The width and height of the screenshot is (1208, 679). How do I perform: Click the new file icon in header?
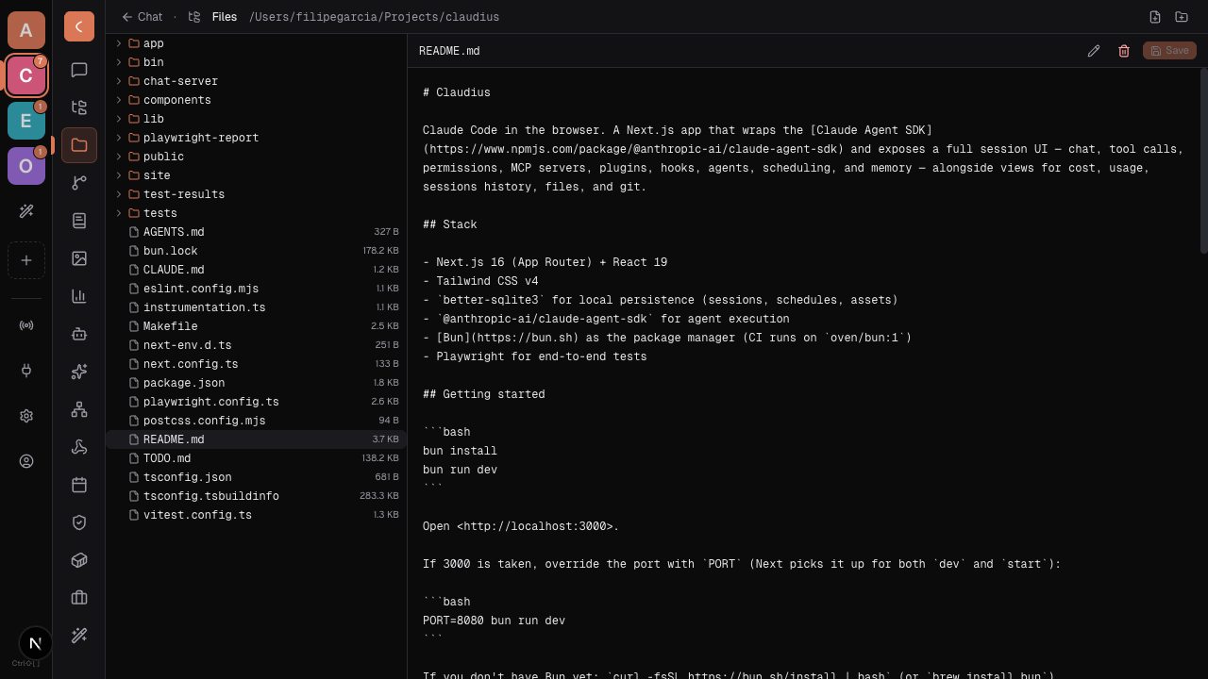(1155, 17)
